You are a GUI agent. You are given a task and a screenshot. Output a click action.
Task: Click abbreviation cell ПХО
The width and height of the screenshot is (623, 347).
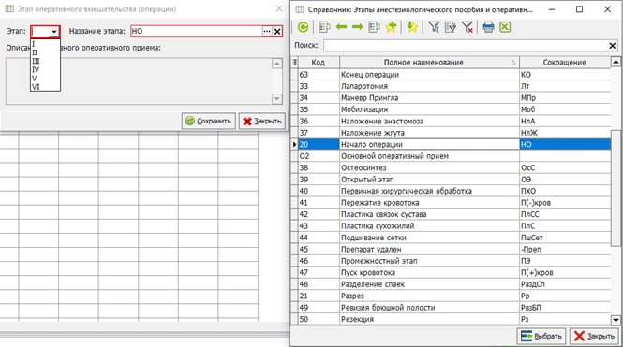[565, 191]
